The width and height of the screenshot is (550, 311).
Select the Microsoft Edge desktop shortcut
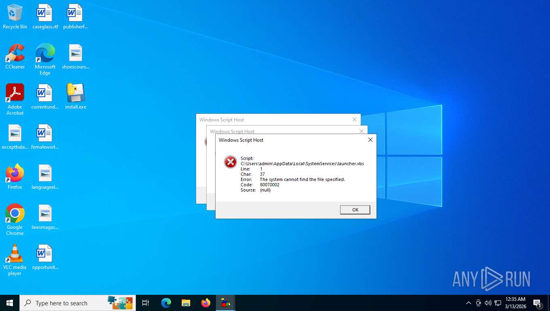coord(45,60)
